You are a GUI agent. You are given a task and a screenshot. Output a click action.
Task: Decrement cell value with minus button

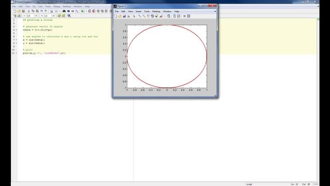tap(24, 16)
